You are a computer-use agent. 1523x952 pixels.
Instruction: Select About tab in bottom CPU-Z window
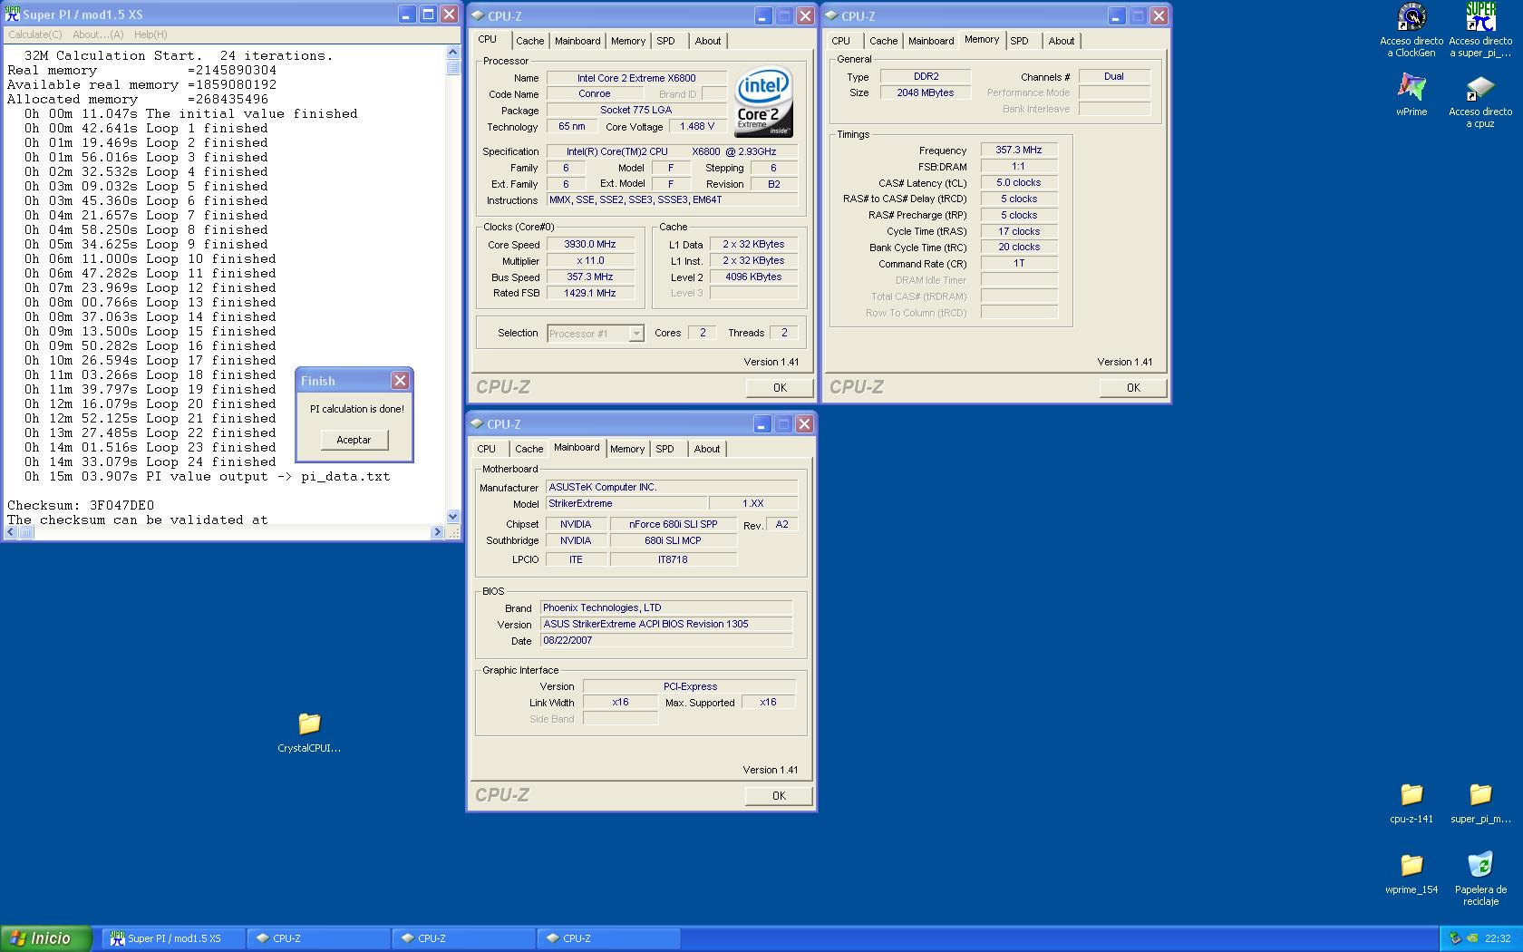707,449
